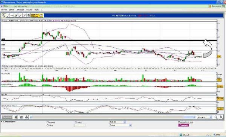Screen dimensions: 226x137
Task: Select the horizontal line drawing tool
Action: point(12,15)
